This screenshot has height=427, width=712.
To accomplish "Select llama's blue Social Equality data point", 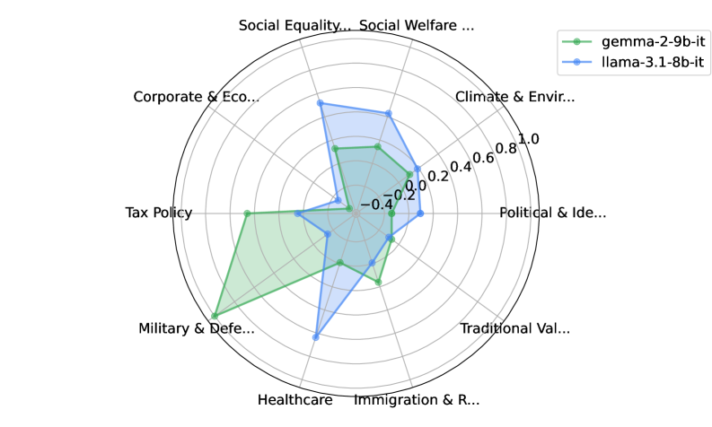I will [320, 103].
